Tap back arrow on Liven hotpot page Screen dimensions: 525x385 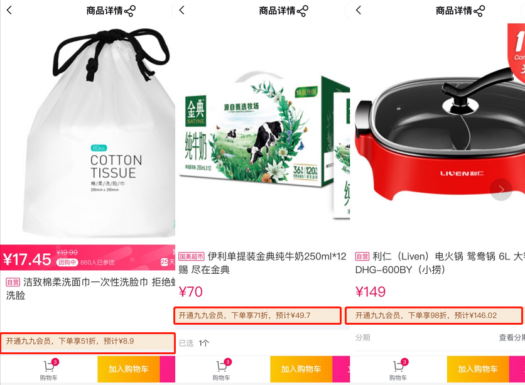(x=359, y=11)
